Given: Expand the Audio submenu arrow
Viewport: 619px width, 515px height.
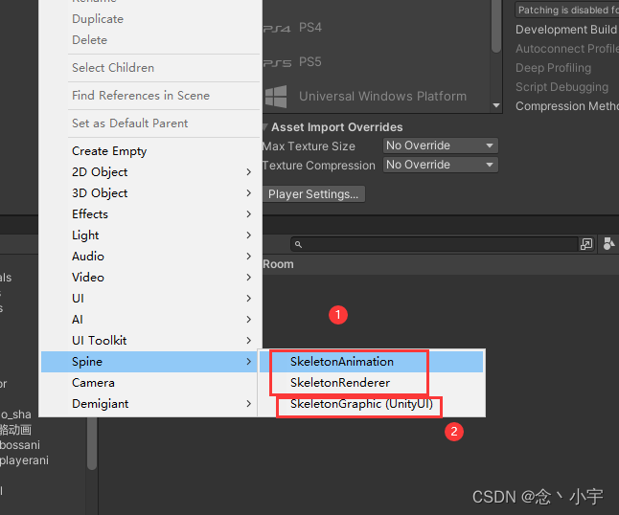Looking at the screenshot, I should (249, 256).
